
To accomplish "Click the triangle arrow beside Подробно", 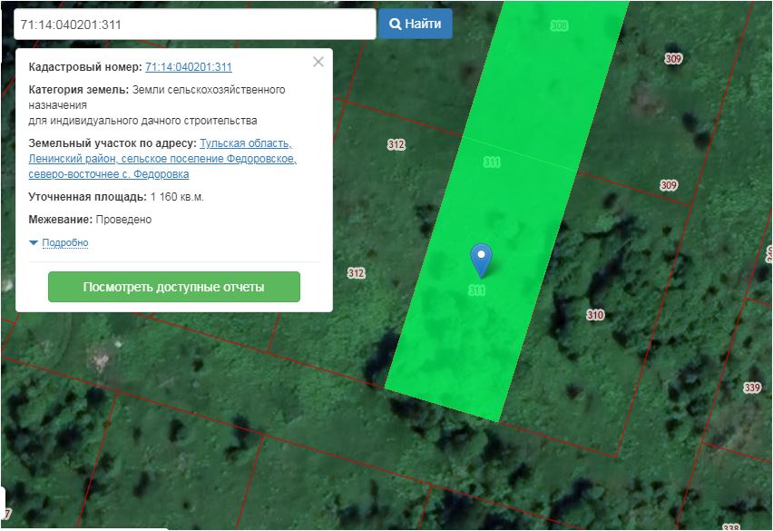I will point(34,243).
